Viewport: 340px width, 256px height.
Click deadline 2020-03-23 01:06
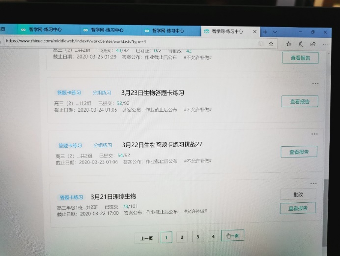[x=98, y=162]
